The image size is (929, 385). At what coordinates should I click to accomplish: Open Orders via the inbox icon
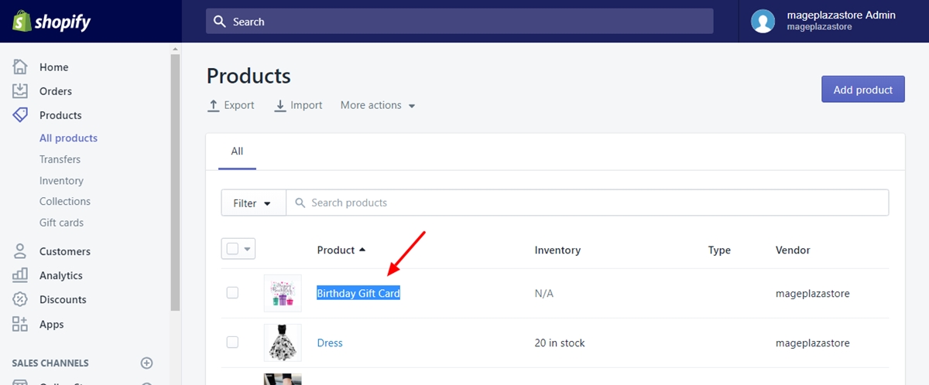pos(20,91)
